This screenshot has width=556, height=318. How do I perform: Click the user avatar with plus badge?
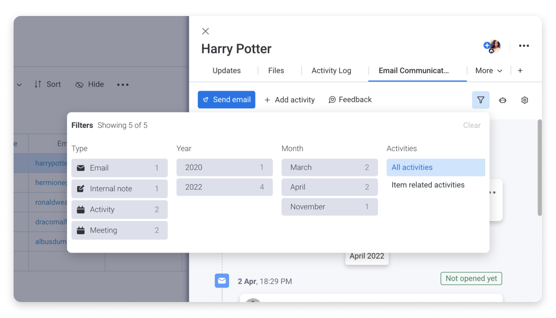(x=492, y=46)
